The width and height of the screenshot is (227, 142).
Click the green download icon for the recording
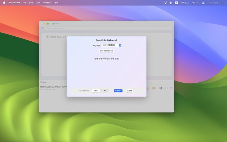[148, 88]
